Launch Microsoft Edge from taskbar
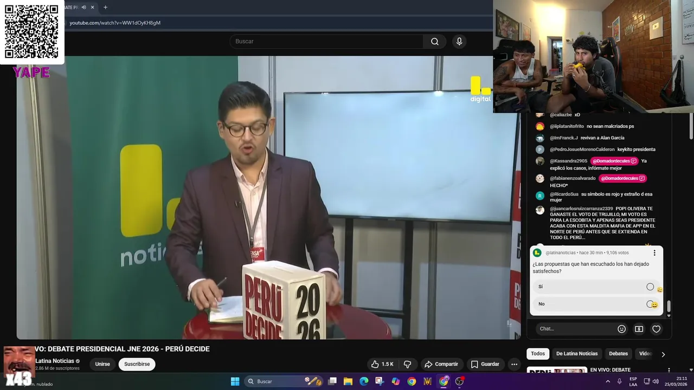 click(364, 381)
